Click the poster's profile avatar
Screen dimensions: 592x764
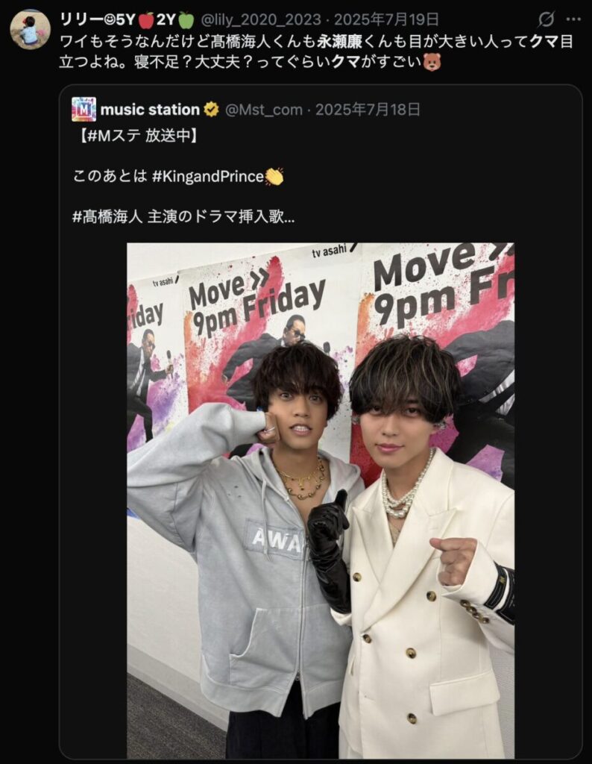(30, 29)
